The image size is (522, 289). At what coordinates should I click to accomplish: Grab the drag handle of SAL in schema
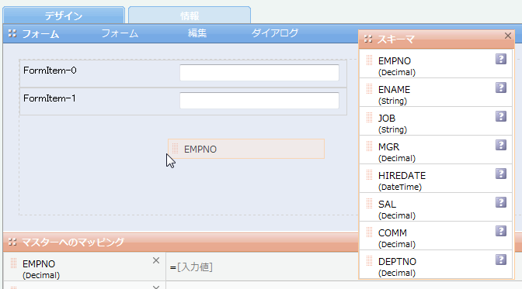pos(369,203)
